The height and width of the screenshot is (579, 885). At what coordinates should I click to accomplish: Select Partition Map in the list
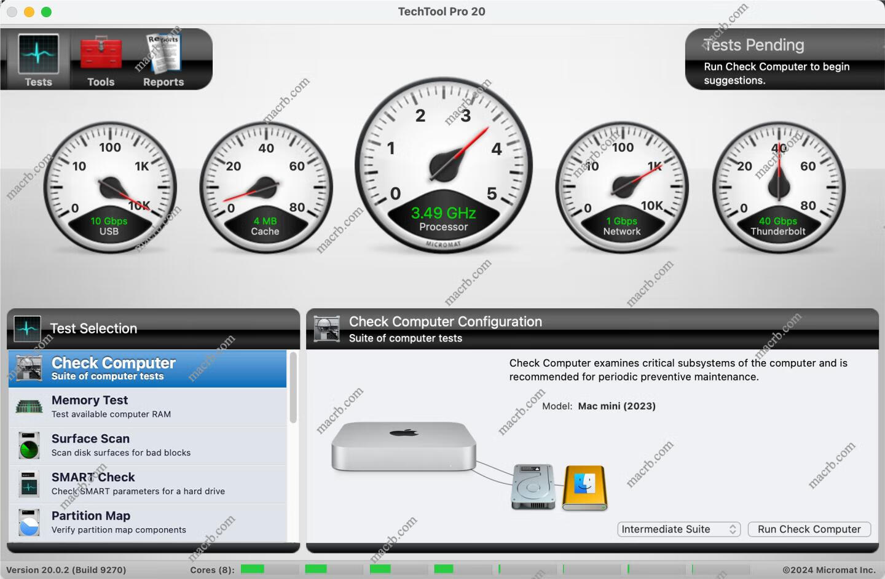[x=147, y=523]
